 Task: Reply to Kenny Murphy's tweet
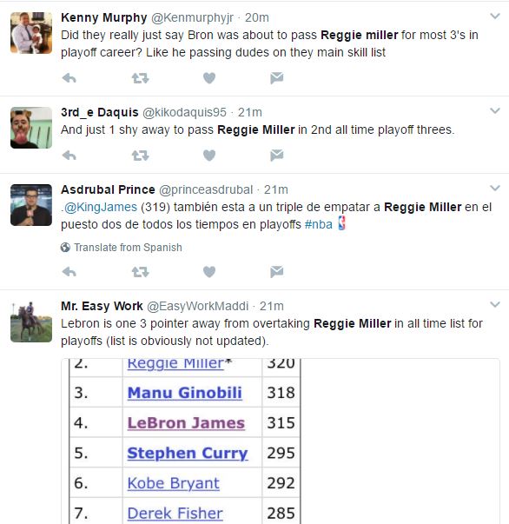pyautogui.click(x=69, y=78)
